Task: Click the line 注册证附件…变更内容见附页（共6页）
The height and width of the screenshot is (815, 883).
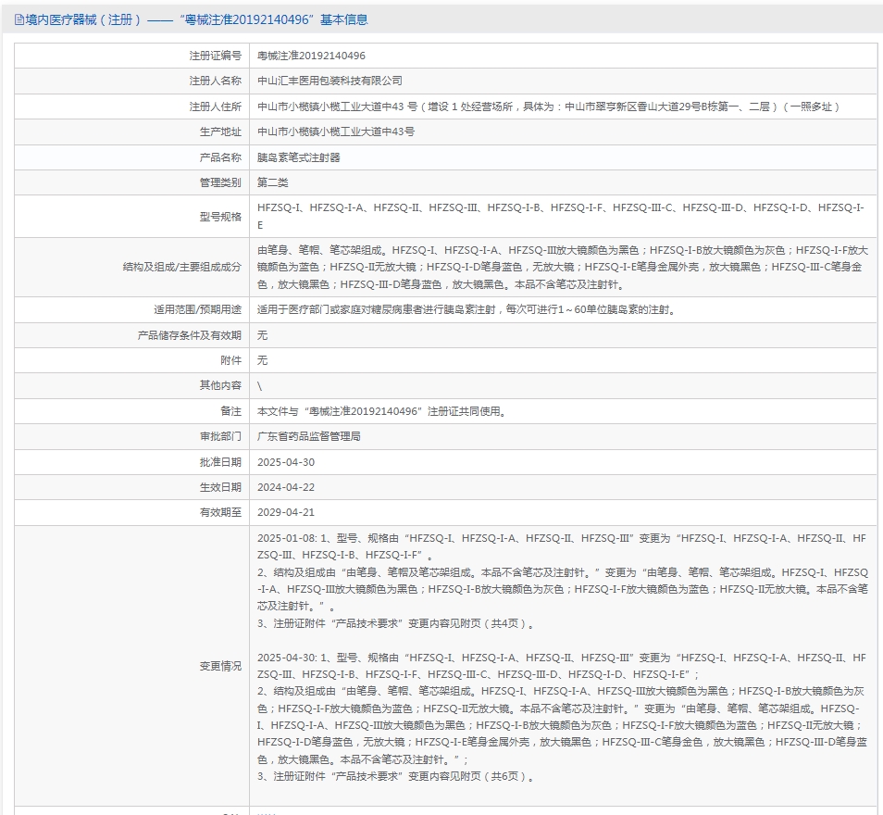Action: (x=396, y=776)
